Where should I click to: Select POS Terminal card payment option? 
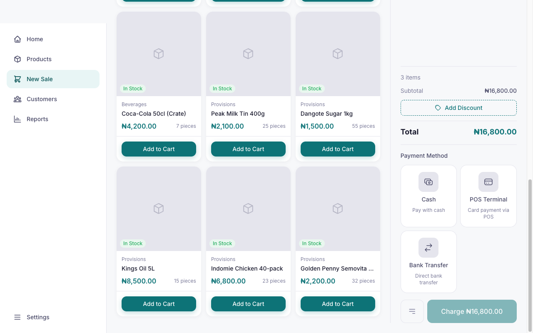488,204
